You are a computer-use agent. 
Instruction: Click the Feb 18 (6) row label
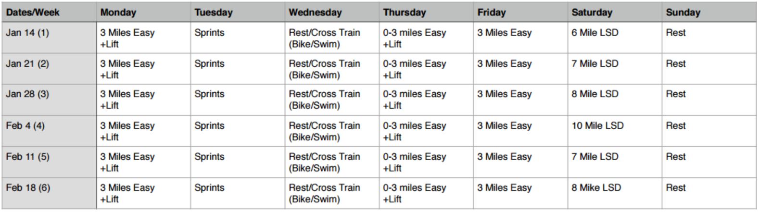click(49, 193)
